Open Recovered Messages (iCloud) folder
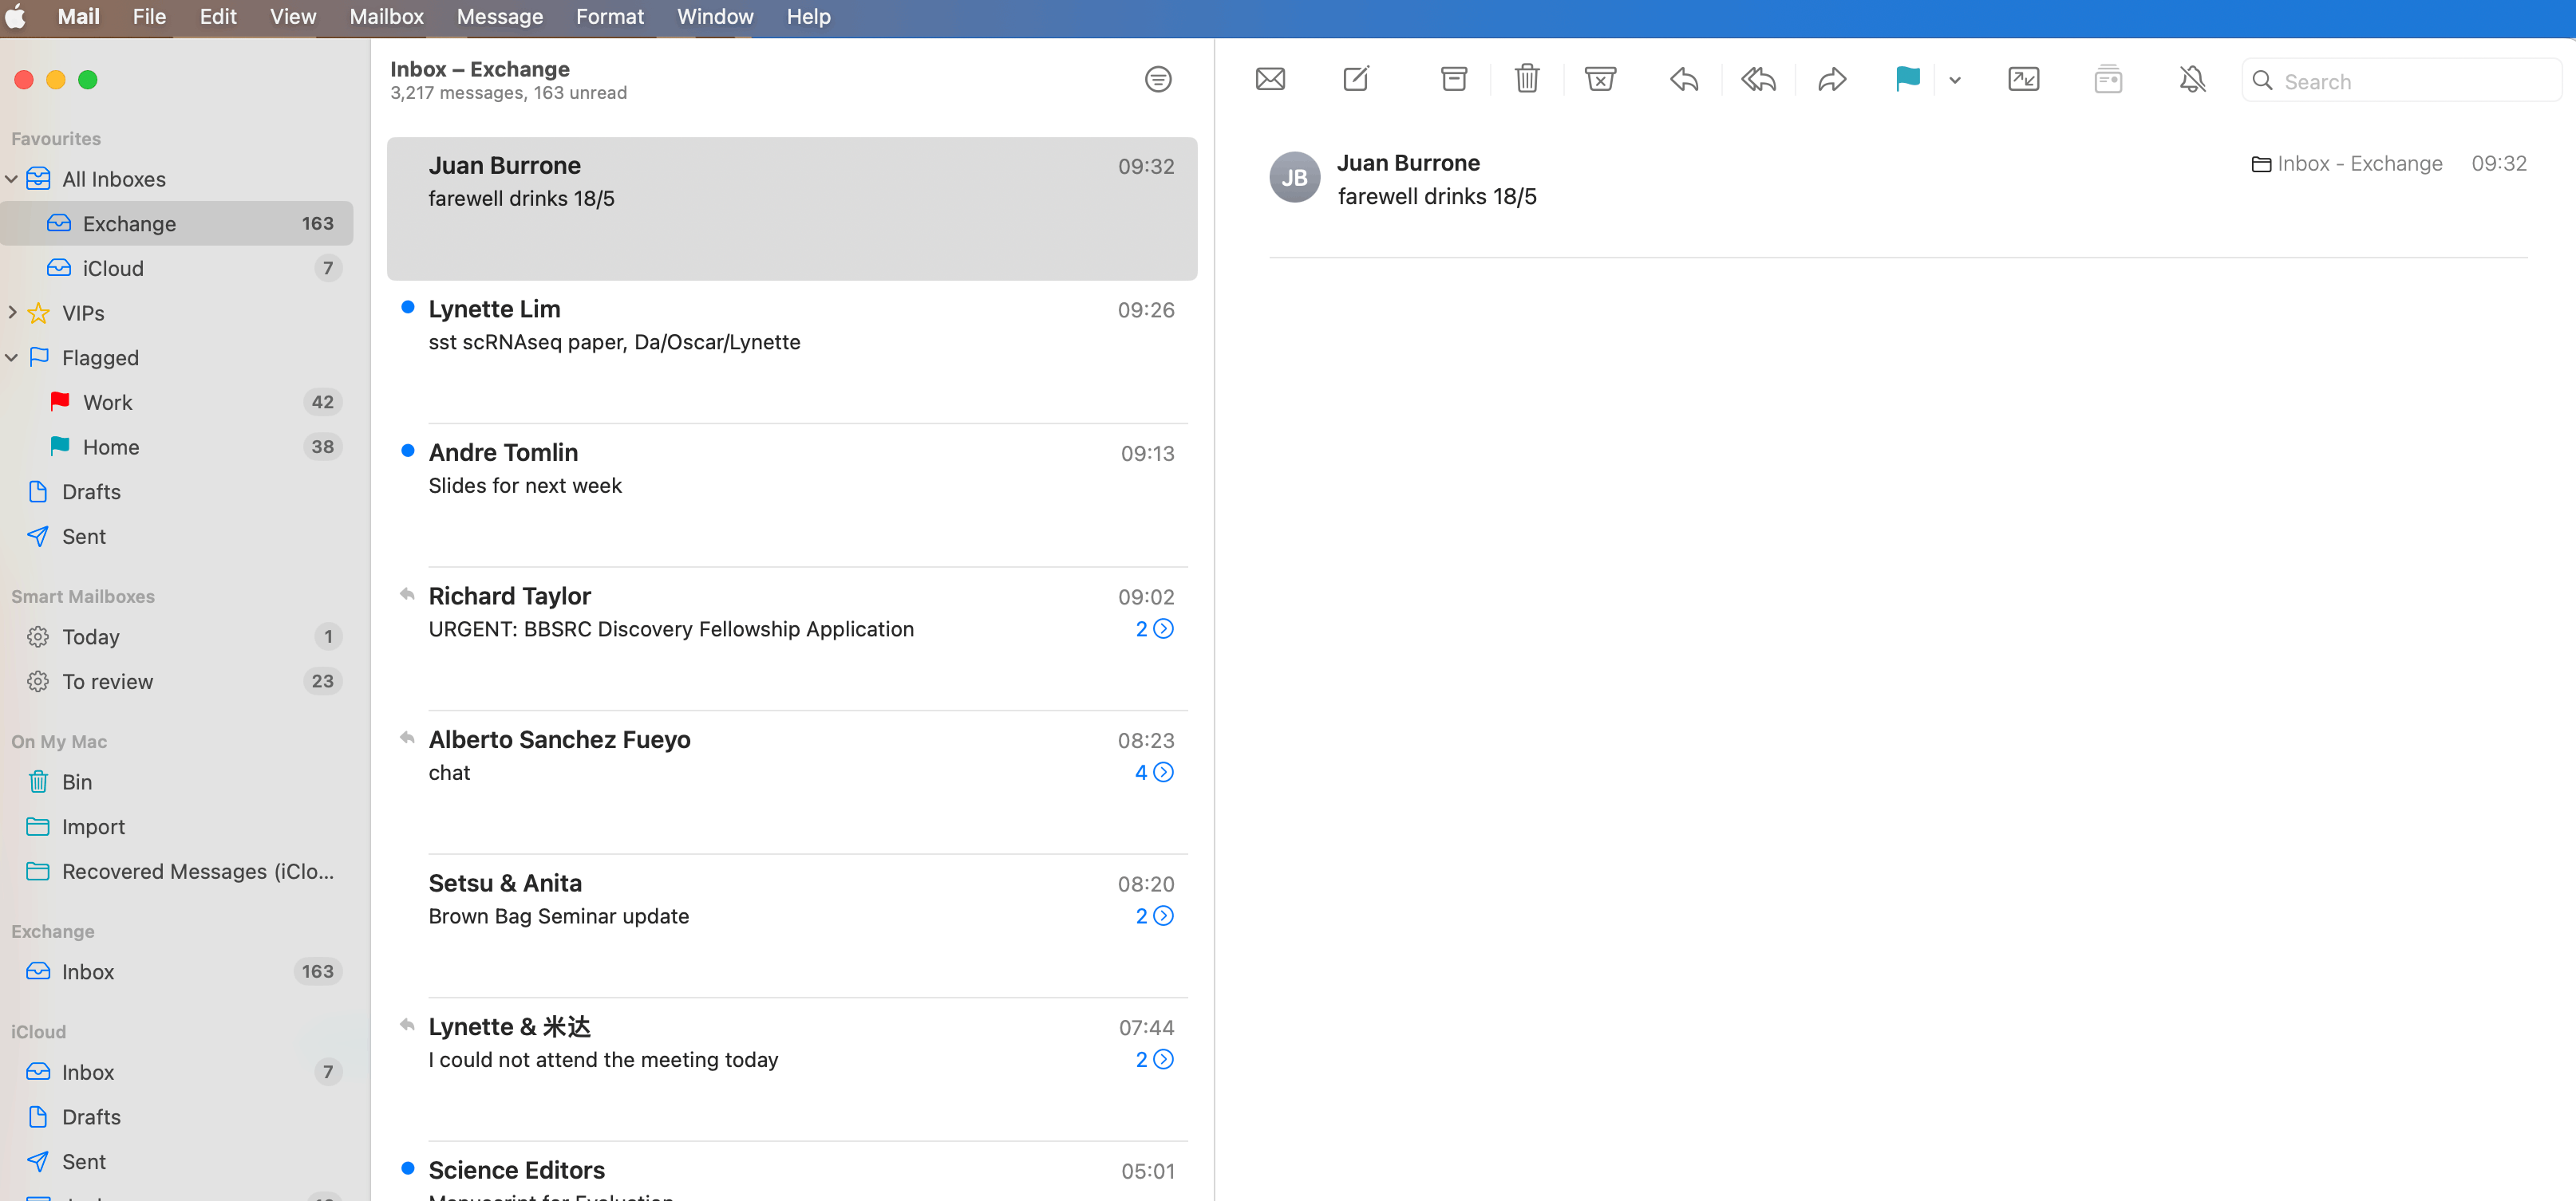 (x=177, y=872)
